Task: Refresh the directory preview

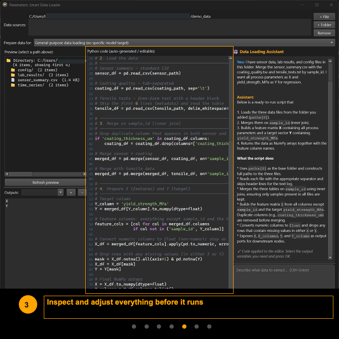Action: (45, 182)
